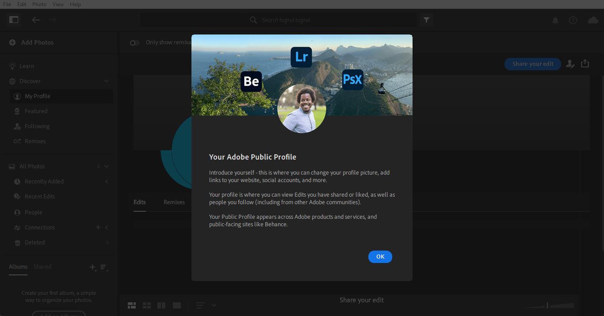This screenshot has width=604, height=316.
Task: Select the detail single view icon
Action: (177, 305)
